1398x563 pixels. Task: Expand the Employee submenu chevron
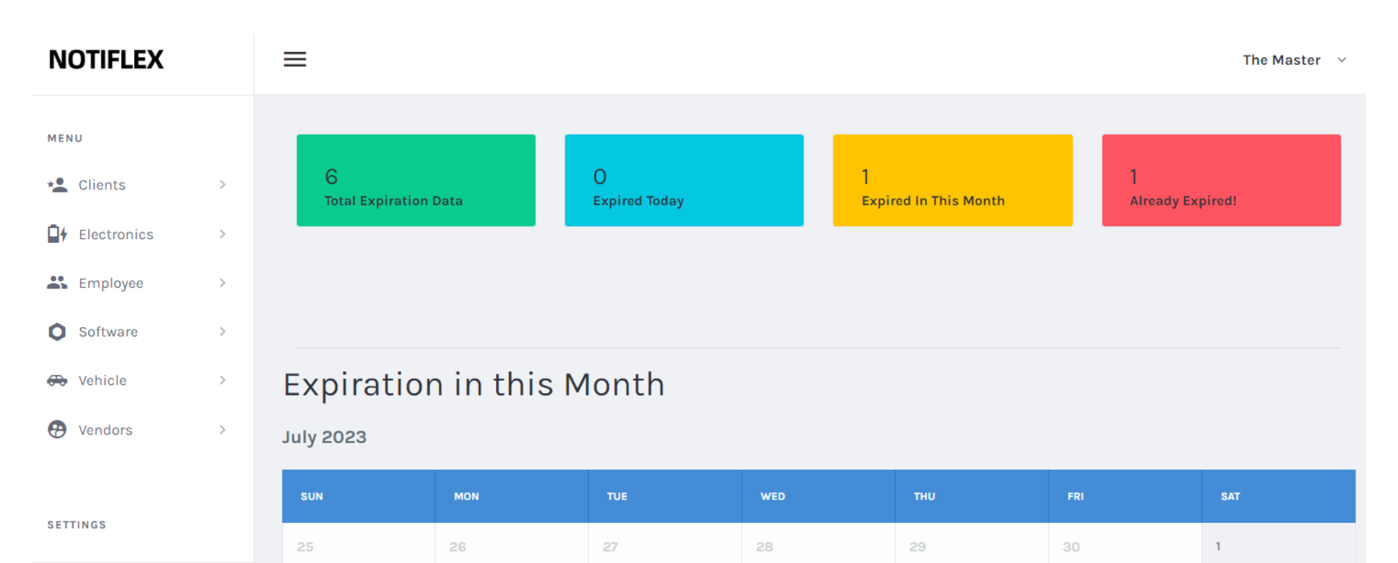tap(223, 283)
